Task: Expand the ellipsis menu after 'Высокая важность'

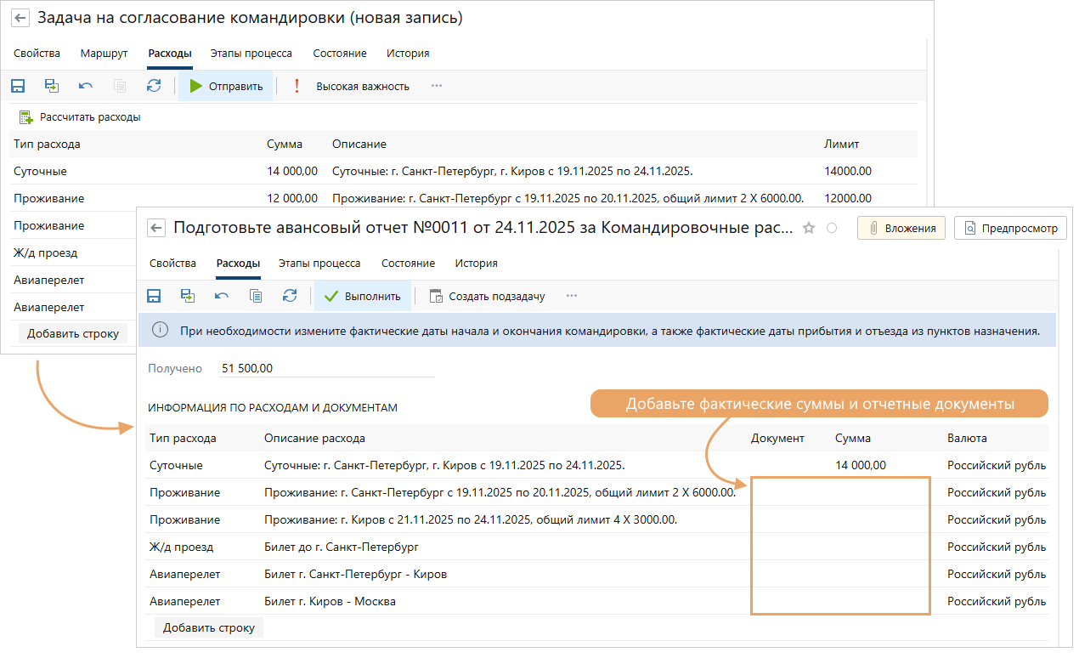Action: 437,86
